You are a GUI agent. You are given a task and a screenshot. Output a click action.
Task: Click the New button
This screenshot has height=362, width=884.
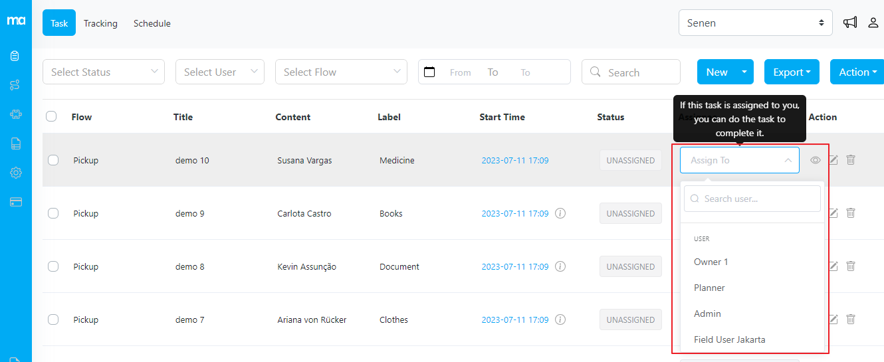tap(717, 72)
